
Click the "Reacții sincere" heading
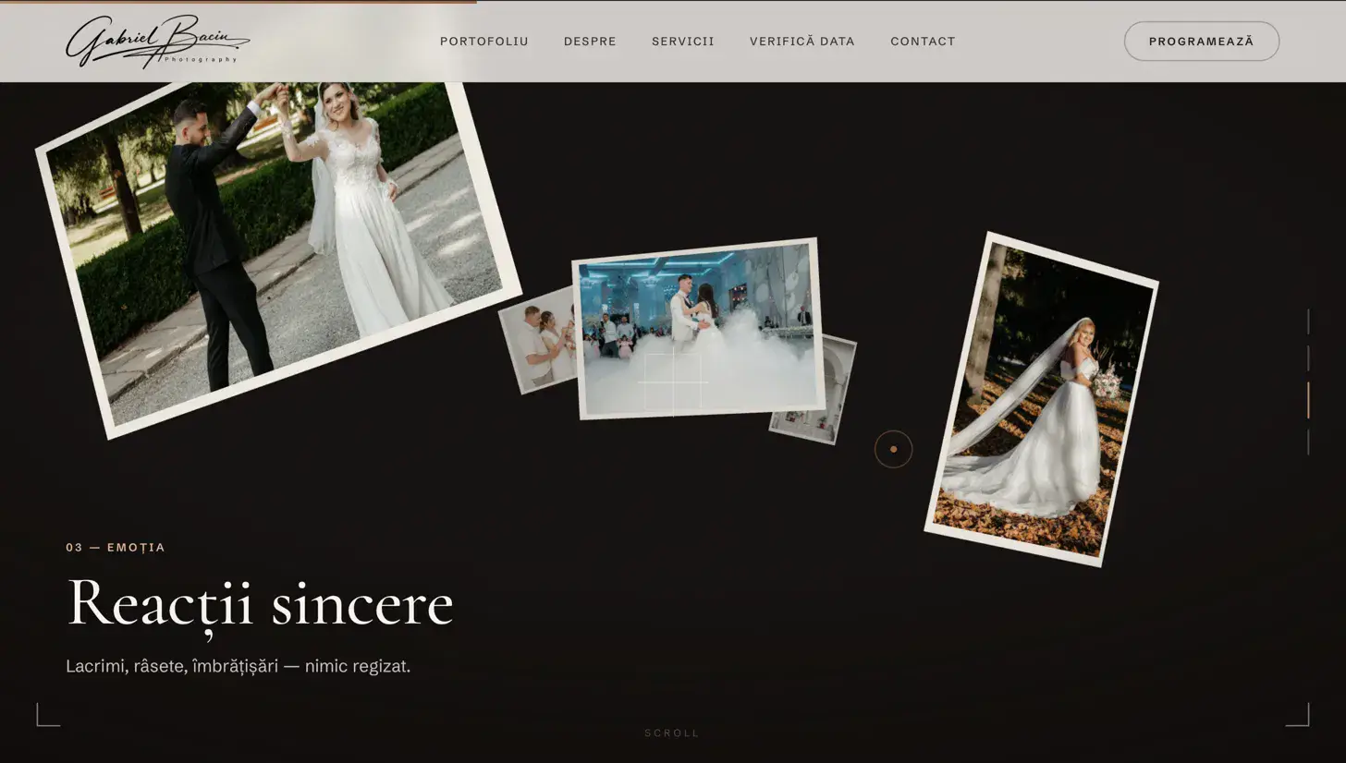(260, 603)
